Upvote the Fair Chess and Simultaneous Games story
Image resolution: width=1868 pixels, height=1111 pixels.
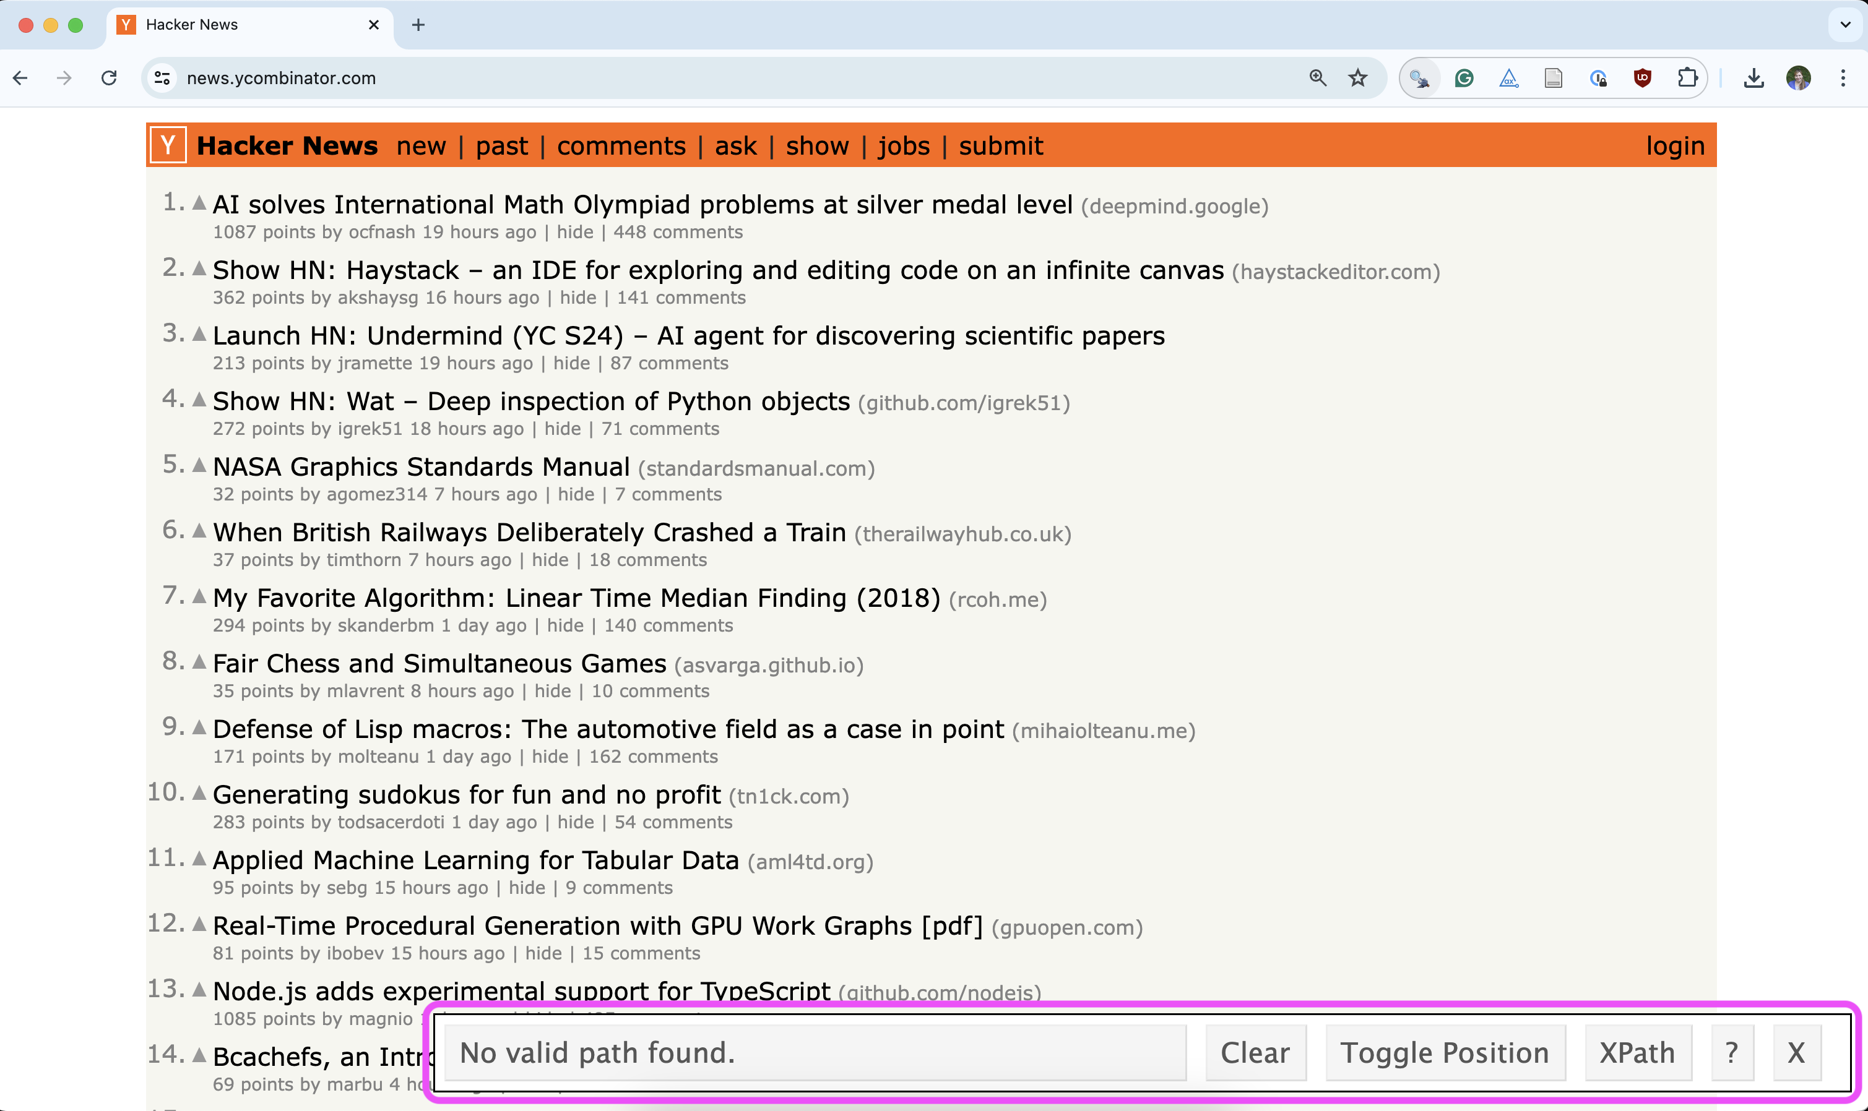click(x=199, y=662)
